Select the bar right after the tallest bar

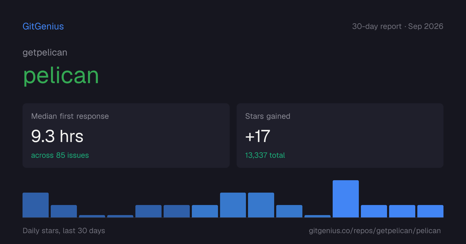[x=374, y=211]
